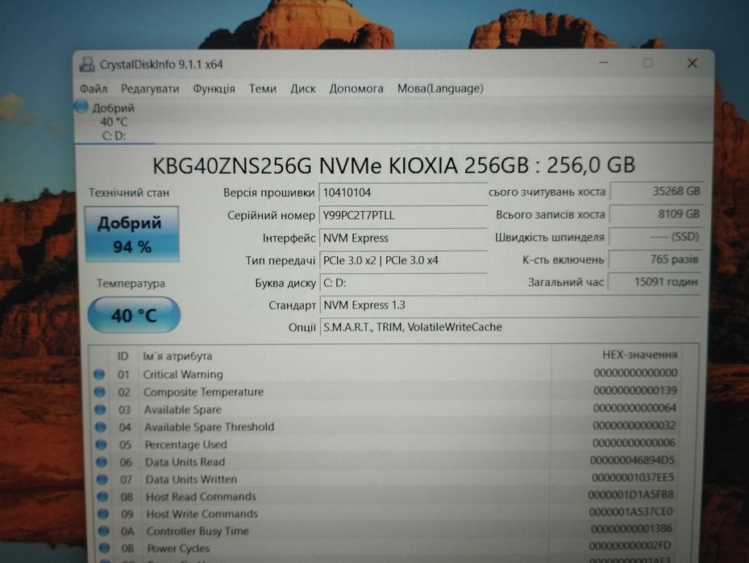749x563 pixels.
Task: Close the CrystalDiskInfo window
Action: [692, 63]
